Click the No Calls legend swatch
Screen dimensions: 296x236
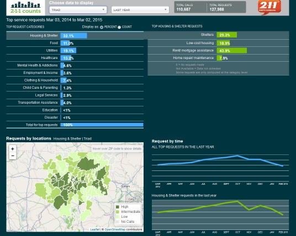pos(118,222)
